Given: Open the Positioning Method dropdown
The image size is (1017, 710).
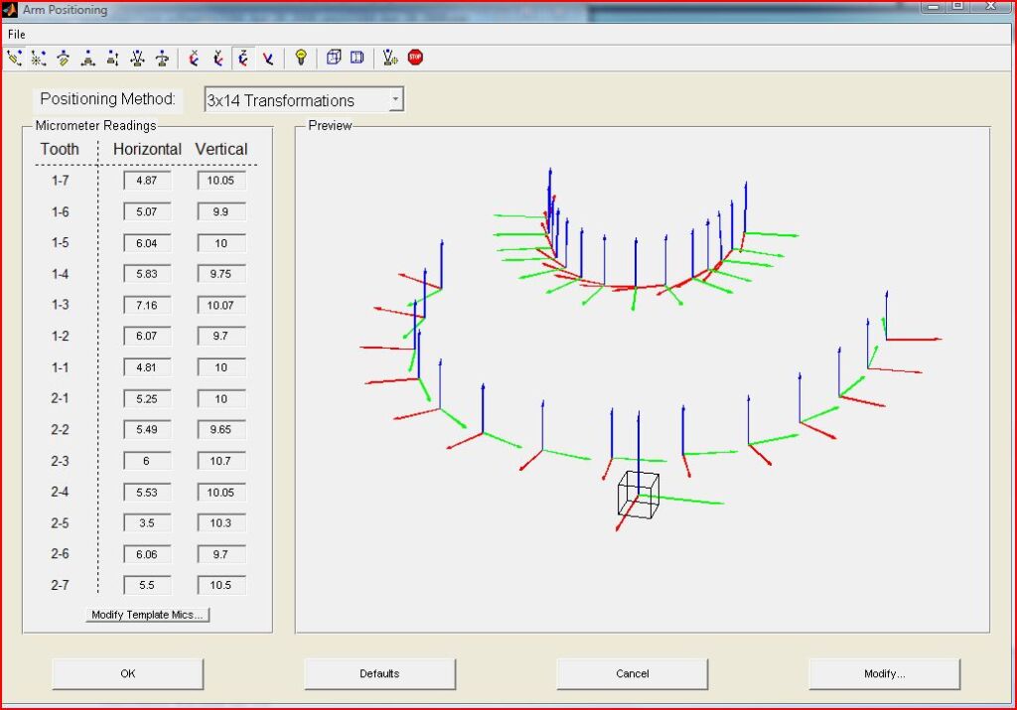Looking at the screenshot, I should (304, 100).
